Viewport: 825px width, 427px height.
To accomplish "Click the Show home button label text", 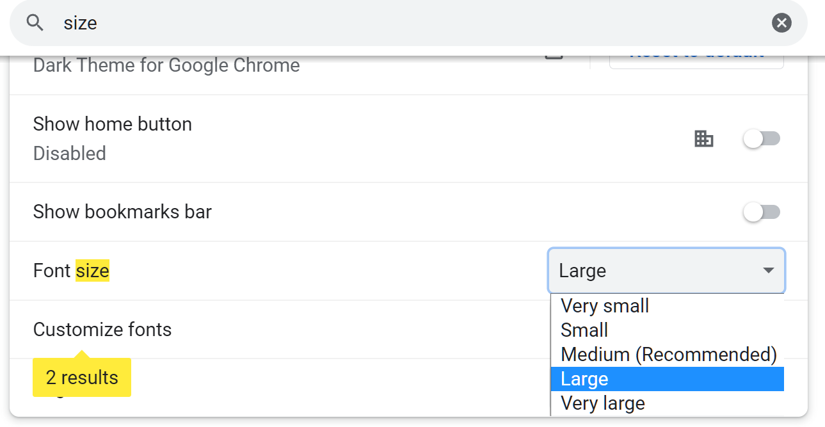I will click(x=112, y=124).
